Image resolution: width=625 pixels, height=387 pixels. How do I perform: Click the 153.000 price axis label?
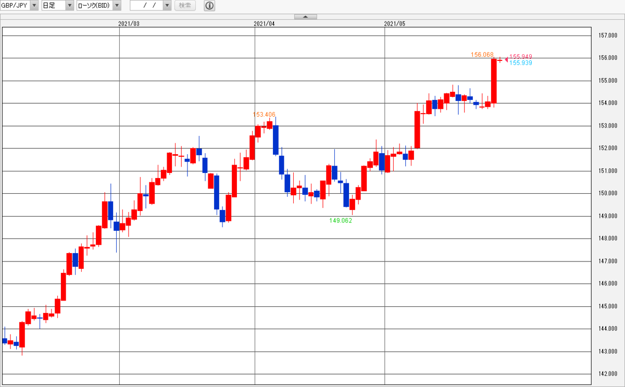(x=607, y=126)
